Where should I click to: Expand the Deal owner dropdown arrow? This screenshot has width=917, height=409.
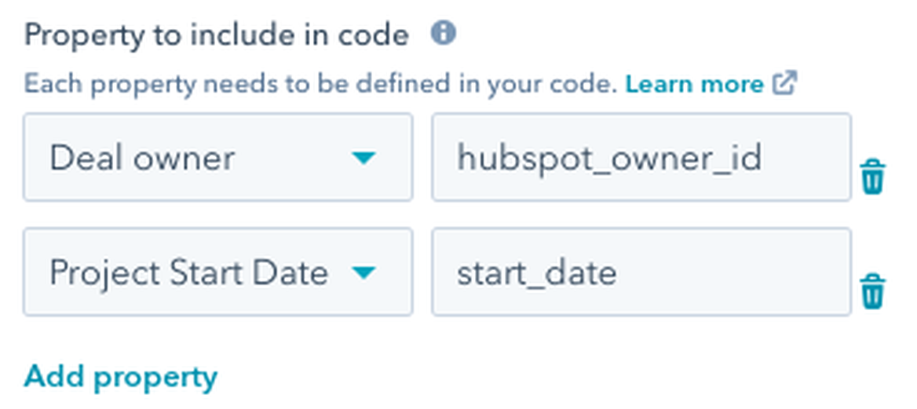(x=363, y=159)
